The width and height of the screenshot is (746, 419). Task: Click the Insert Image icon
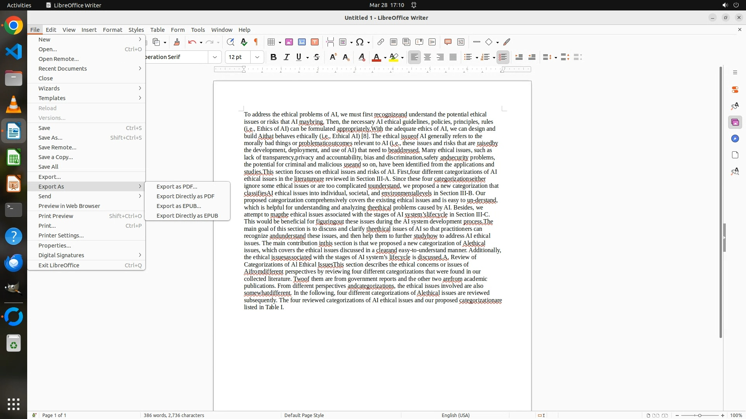pos(289,42)
